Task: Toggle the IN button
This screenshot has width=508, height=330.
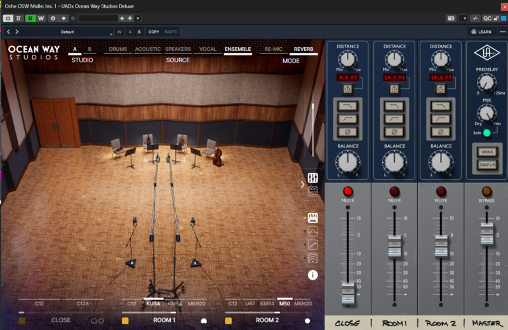Action: tap(119, 32)
